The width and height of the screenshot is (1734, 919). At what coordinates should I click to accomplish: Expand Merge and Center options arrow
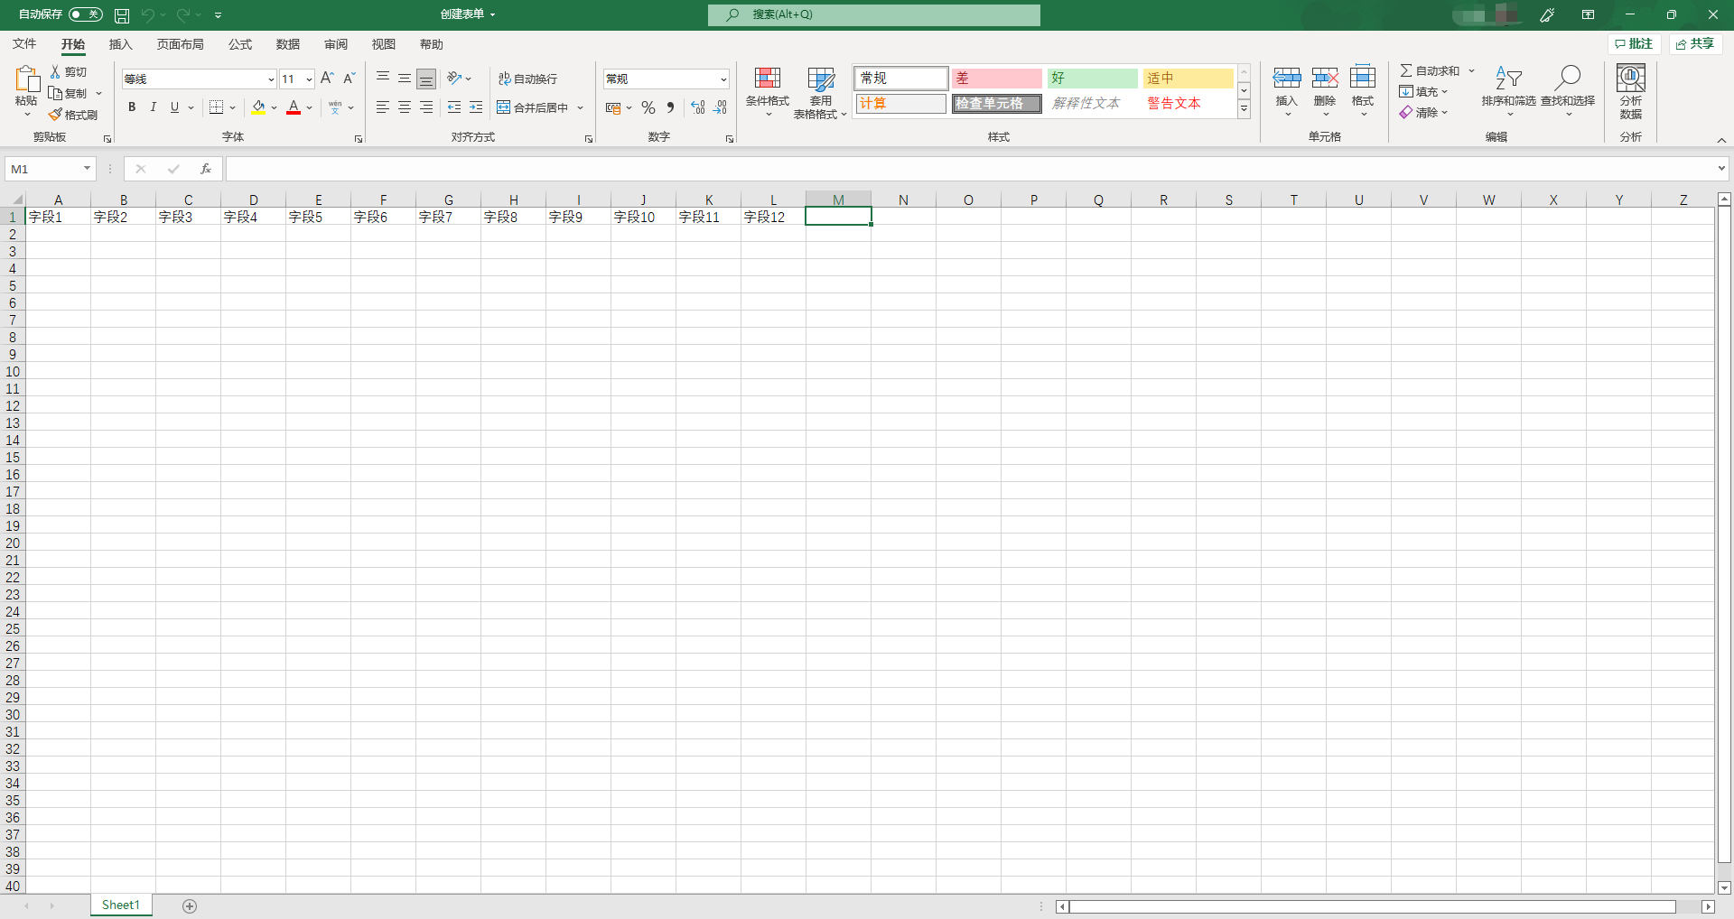[581, 107]
